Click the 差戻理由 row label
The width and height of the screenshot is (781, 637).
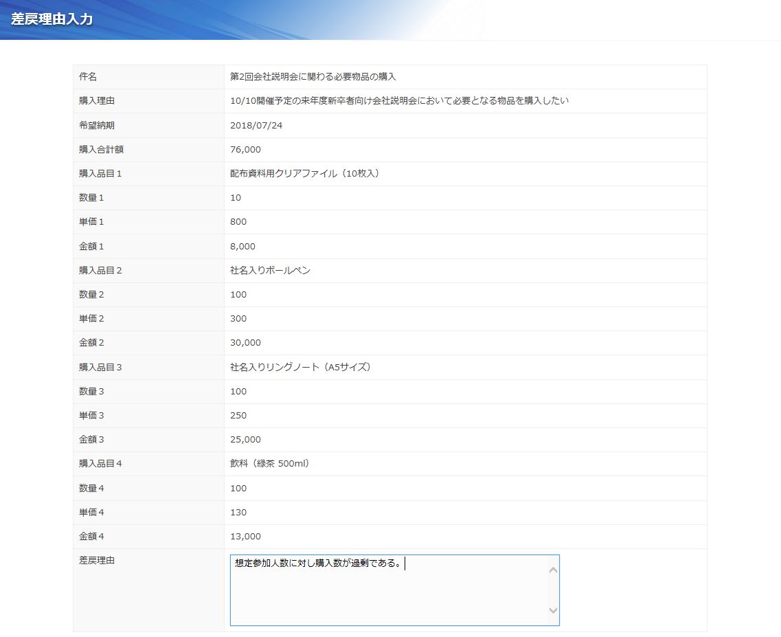[x=97, y=561]
